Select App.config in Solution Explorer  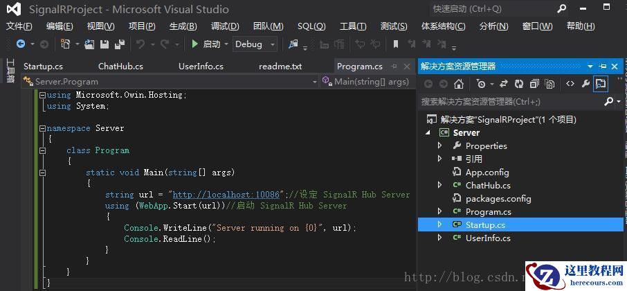pos(487,172)
